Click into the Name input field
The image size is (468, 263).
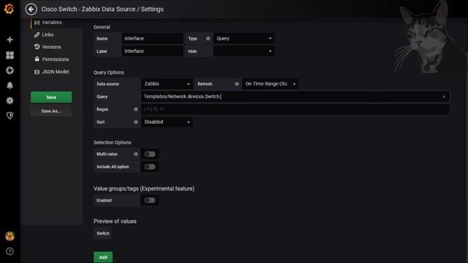pos(152,39)
